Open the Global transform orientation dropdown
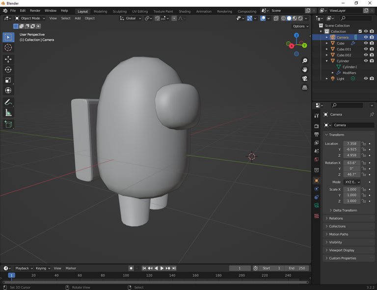Image resolution: width=377 pixels, height=290 pixels. (130, 18)
